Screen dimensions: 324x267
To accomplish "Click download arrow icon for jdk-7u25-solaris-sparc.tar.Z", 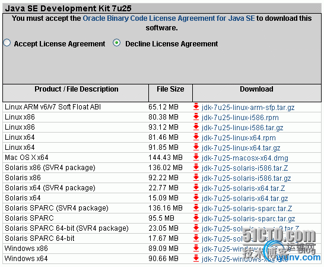I will coord(196,208).
